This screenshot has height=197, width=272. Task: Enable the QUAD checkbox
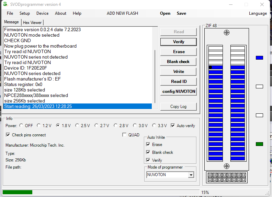click(x=124, y=135)
